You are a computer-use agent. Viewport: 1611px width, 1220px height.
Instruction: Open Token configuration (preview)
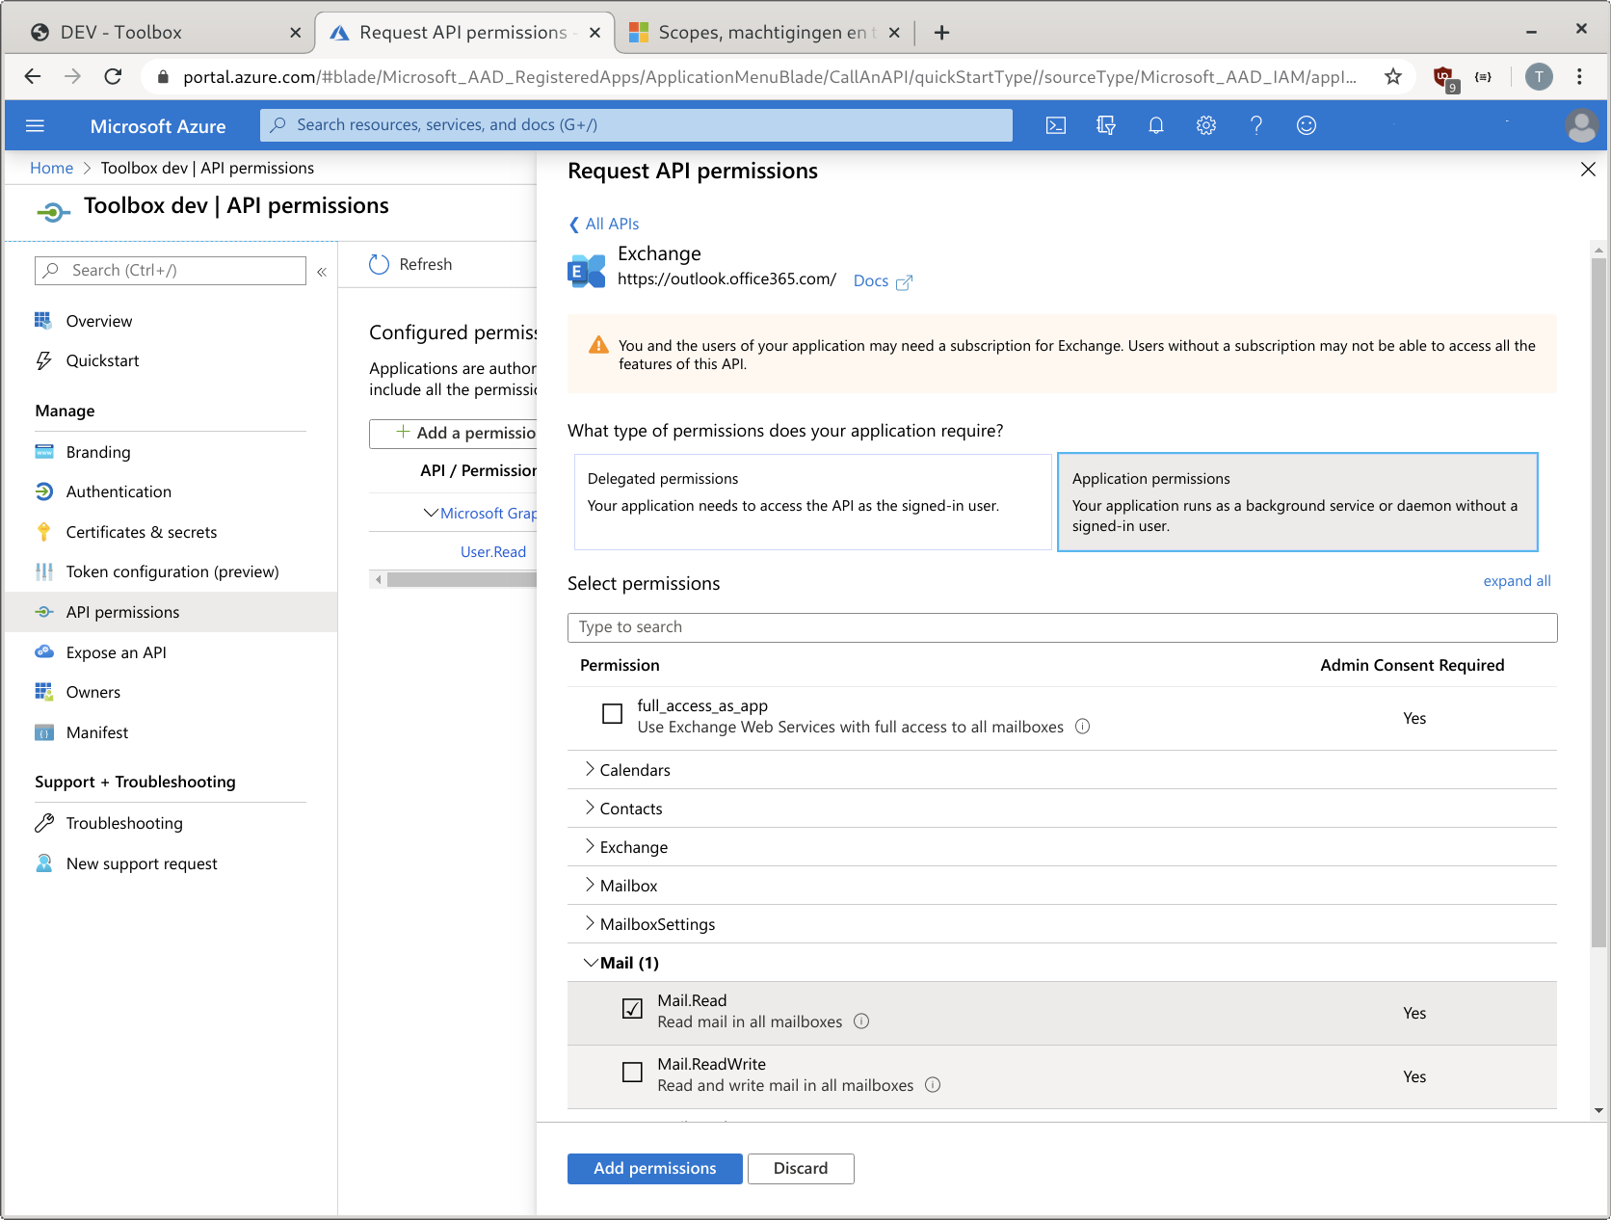[x=171, y=571]
